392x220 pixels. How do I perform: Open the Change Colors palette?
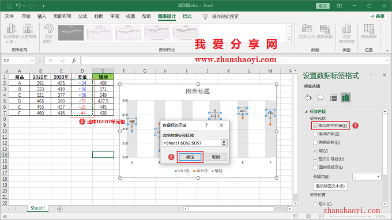(48, 33)
